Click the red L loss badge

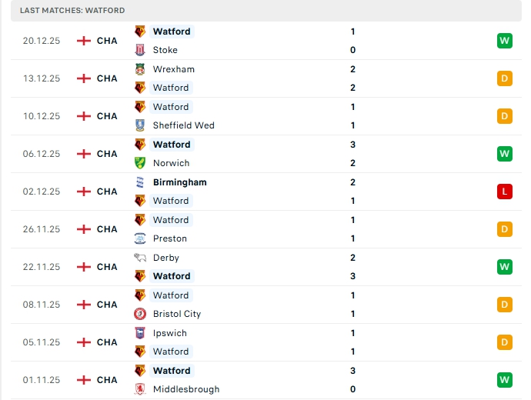tap(505, 192)
